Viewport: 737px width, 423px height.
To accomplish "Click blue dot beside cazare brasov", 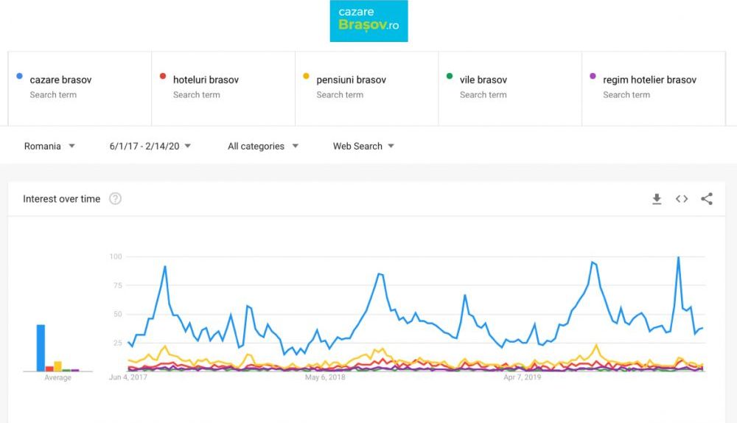I will 19,76.
